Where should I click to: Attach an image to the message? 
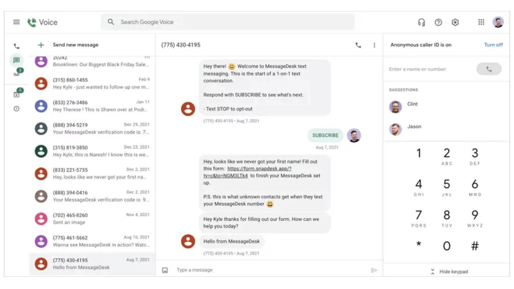click(x=165, y=270)
